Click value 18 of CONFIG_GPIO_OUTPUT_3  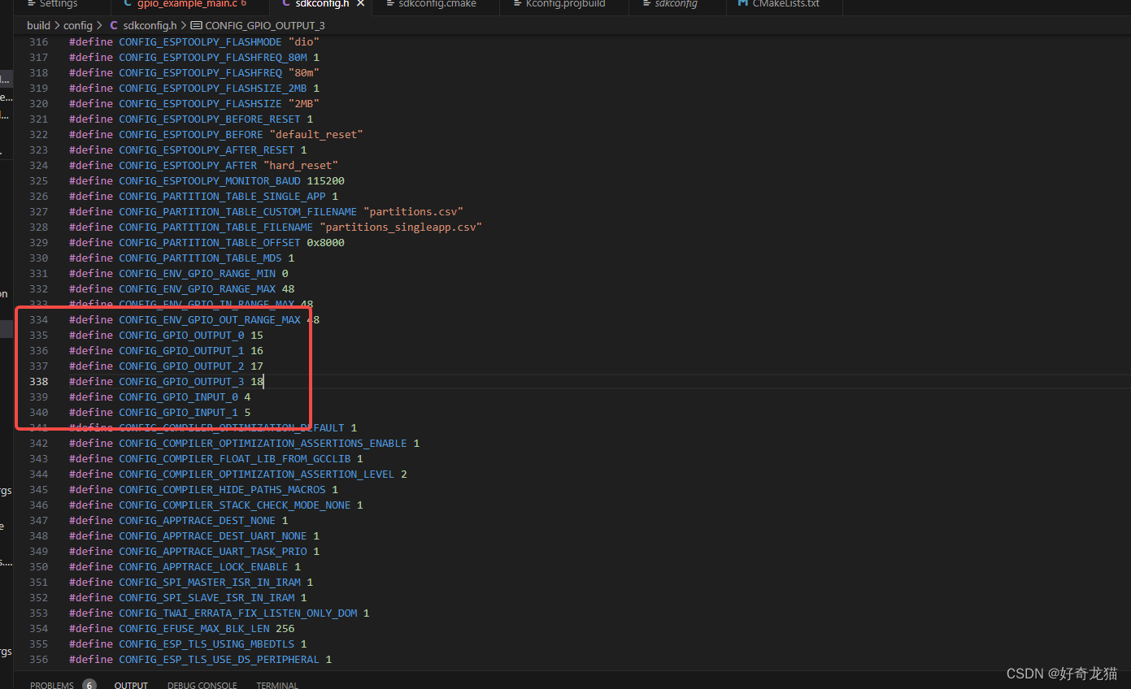[x=256, y=381]
